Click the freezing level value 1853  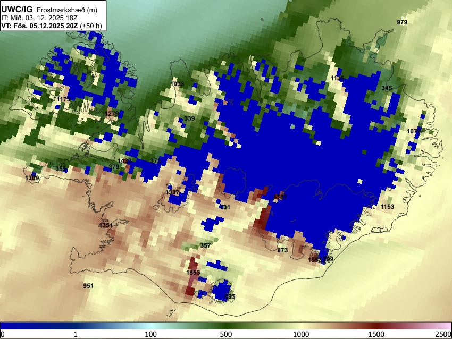click(x=193, y=273)
